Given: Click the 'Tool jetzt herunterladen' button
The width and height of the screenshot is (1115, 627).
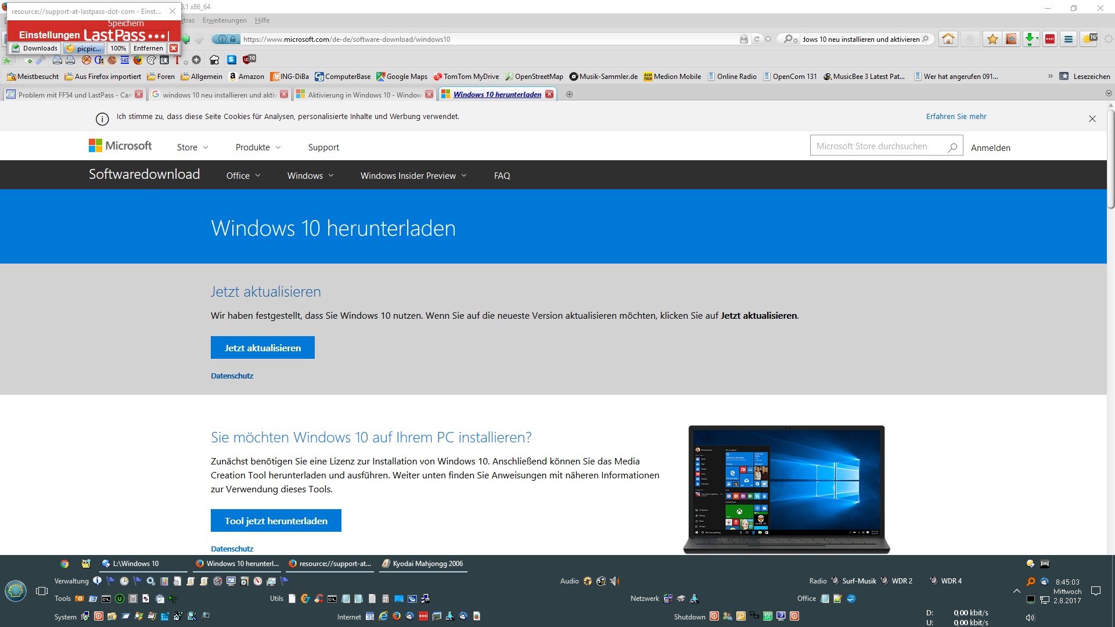Looking at the screenshot, I should (x=276, y=521).
